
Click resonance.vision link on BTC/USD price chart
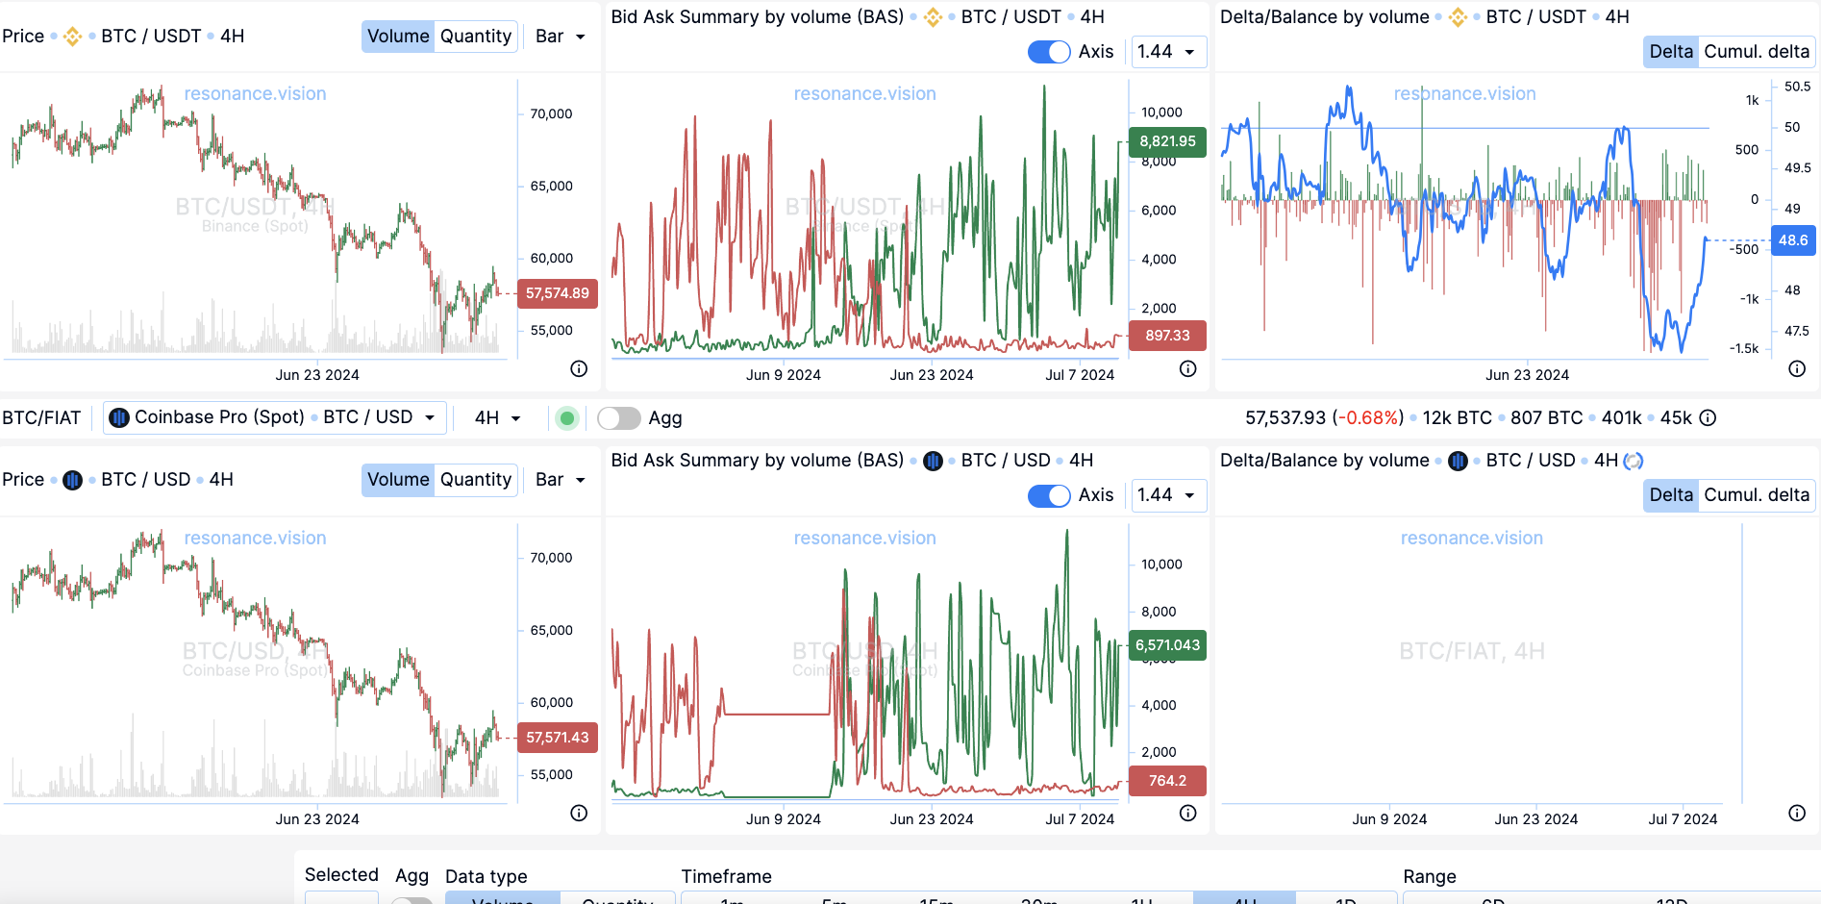[x=255, y=539]
